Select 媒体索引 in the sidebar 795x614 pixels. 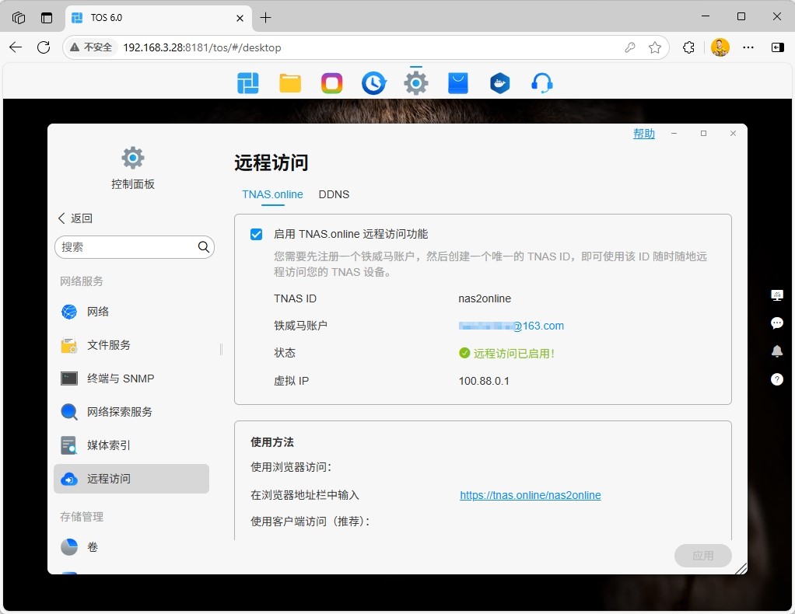131,445
